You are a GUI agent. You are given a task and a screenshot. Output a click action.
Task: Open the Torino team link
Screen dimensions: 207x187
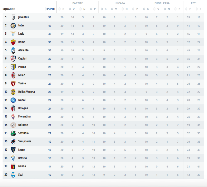click(x=22, y=83)
